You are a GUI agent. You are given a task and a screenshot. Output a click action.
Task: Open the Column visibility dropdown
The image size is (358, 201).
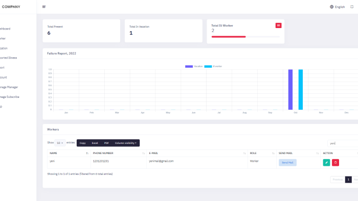click(x=126, y=143)
